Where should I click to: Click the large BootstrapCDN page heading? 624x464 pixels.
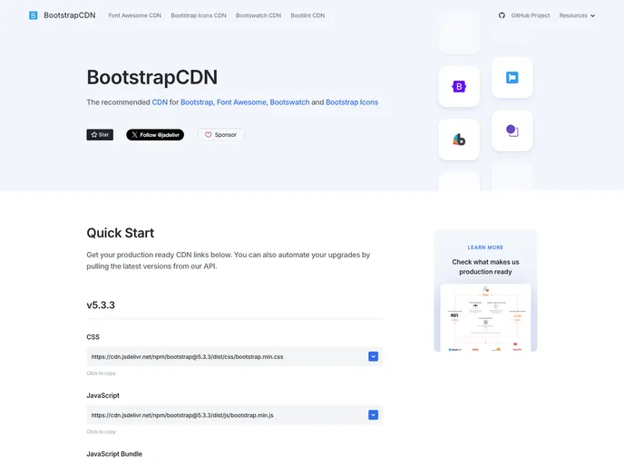[x=152, y=77]
